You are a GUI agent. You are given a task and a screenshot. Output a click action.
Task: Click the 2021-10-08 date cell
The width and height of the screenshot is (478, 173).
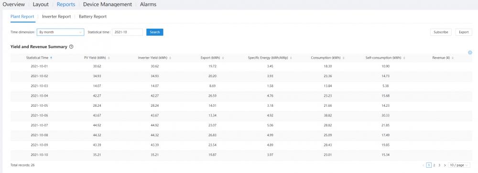(39, 135)
